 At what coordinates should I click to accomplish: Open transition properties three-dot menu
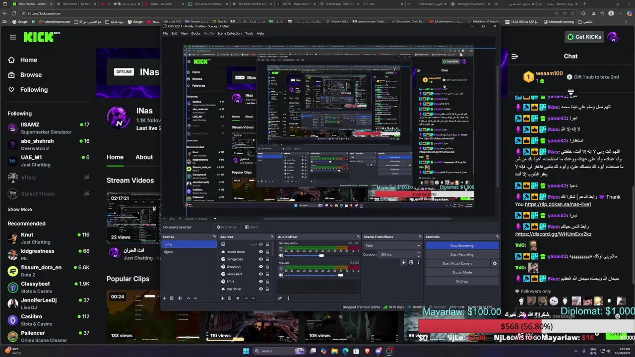click(419, 262)
